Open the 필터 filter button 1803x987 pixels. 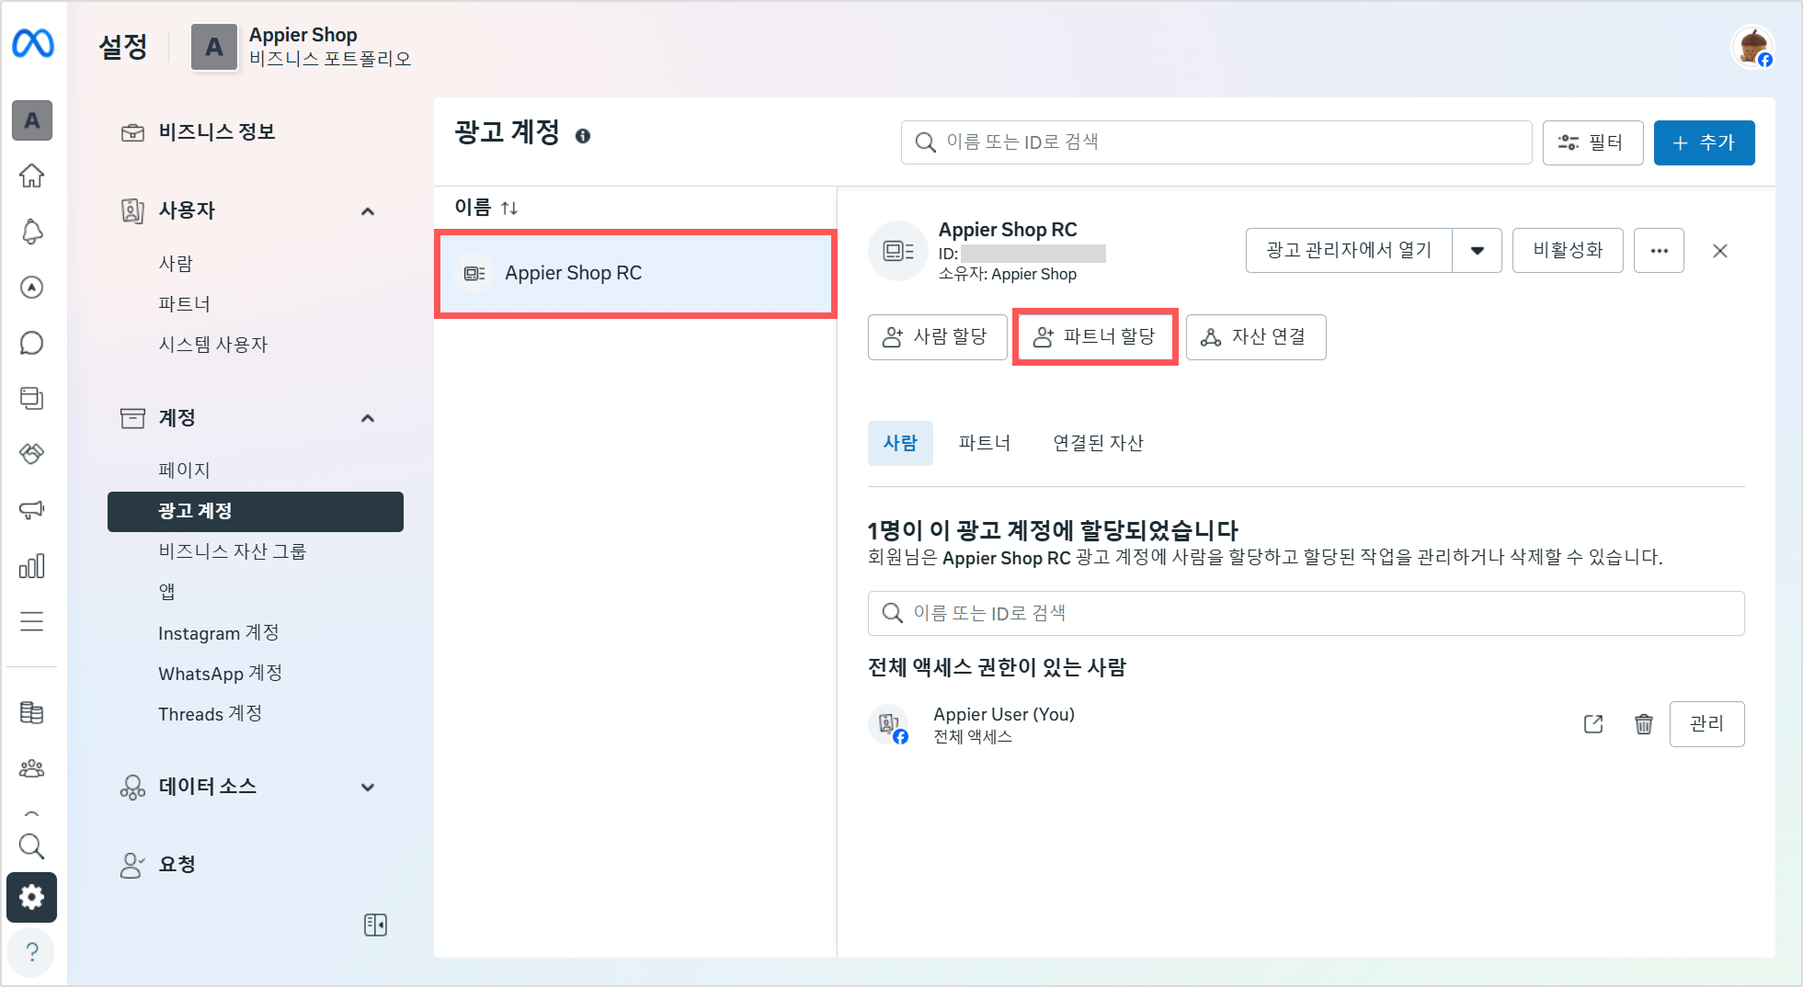[1592, 142]
